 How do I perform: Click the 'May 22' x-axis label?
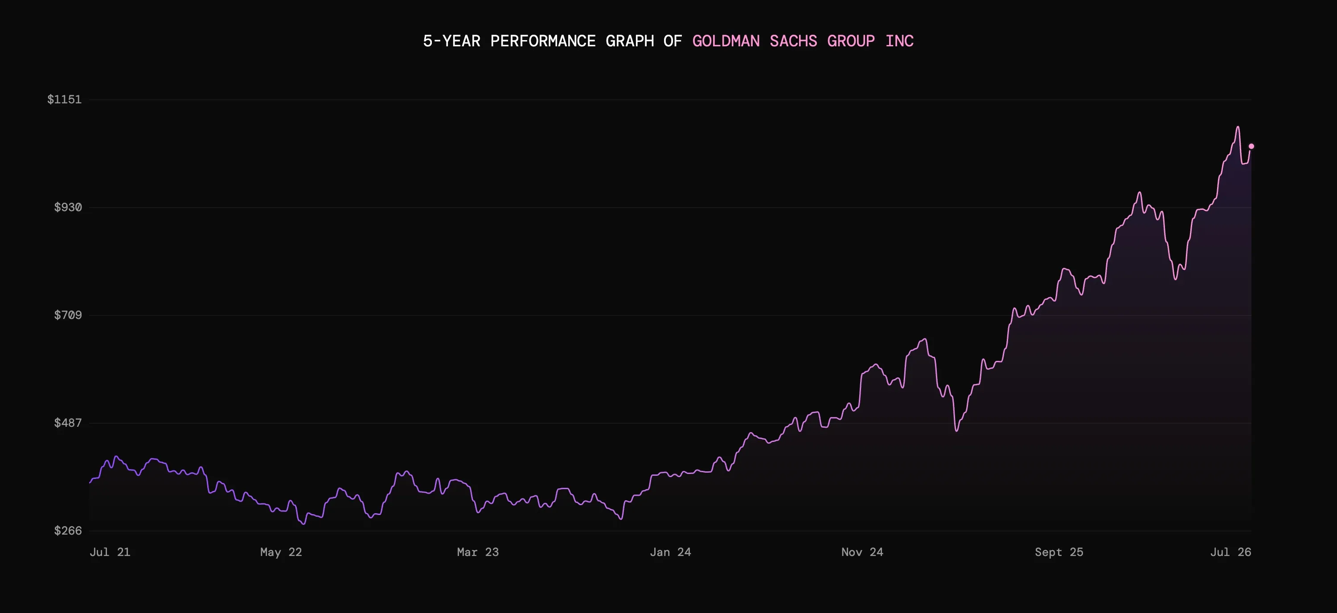(281, 552)
